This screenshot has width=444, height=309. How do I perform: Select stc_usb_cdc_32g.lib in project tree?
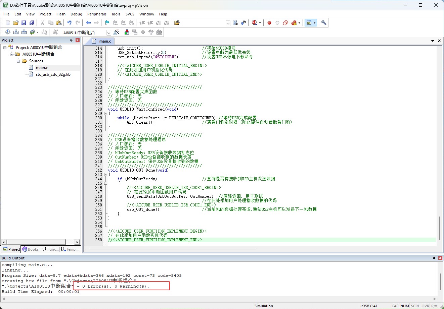click(x=53, y=74)
